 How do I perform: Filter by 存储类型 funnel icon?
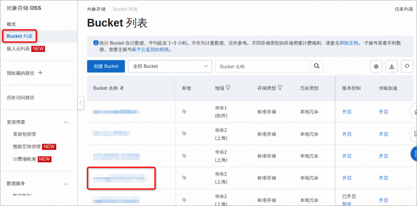click(280, 88)
